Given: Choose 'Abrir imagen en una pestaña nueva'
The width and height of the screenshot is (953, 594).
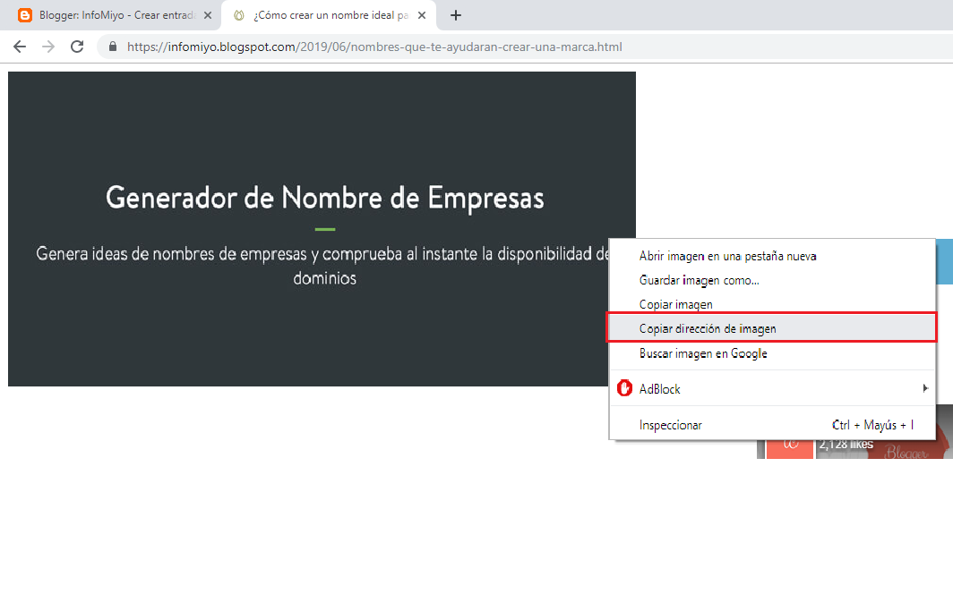Looking at the screenshot, I should 727,256.
